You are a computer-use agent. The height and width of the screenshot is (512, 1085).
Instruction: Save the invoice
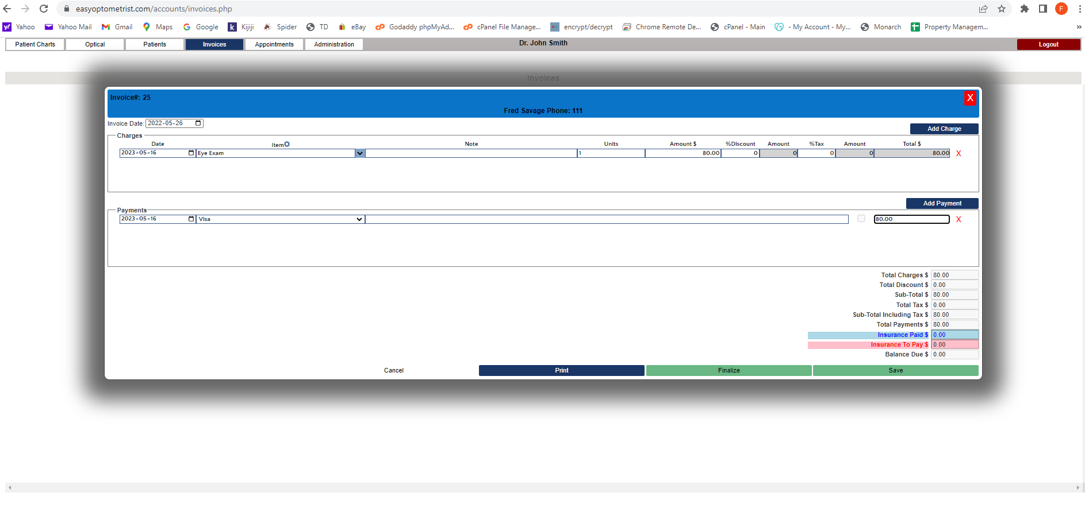[896, 370]
